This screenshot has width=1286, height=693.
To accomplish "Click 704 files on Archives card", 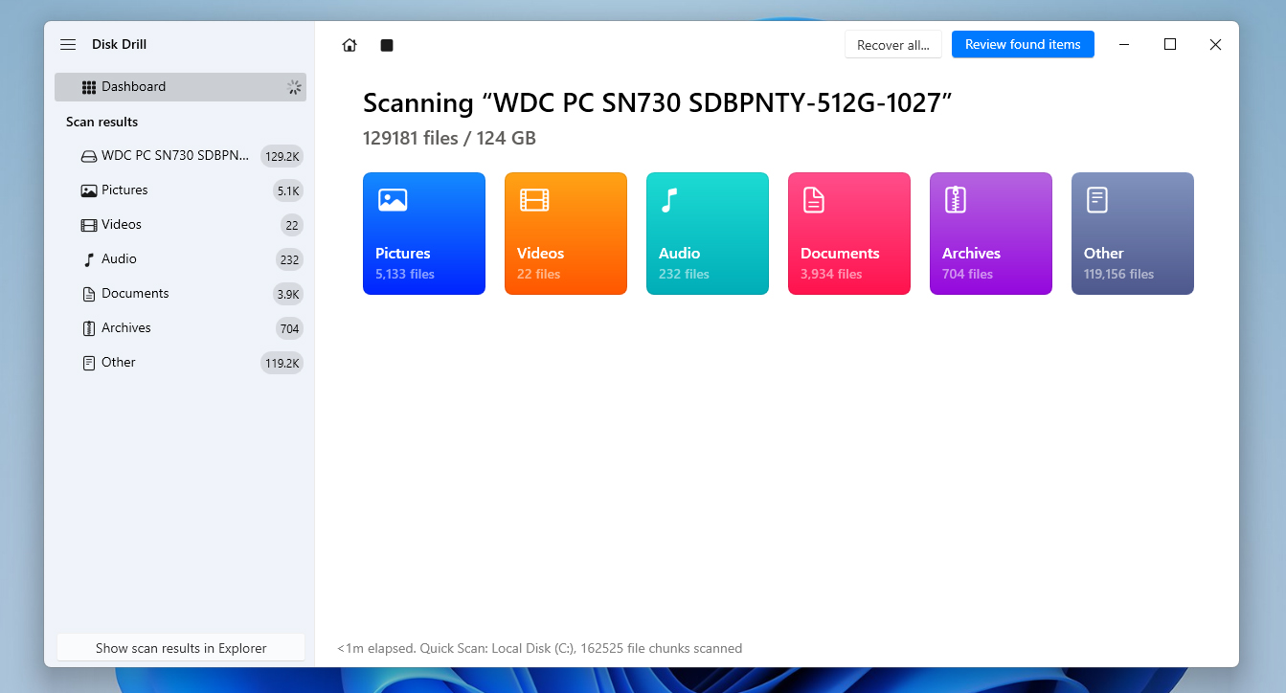I will tap(967, 275).
